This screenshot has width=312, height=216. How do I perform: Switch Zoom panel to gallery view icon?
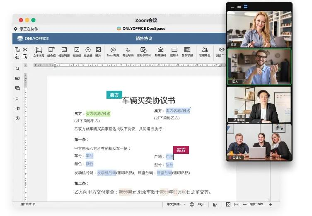click(246, 7)
